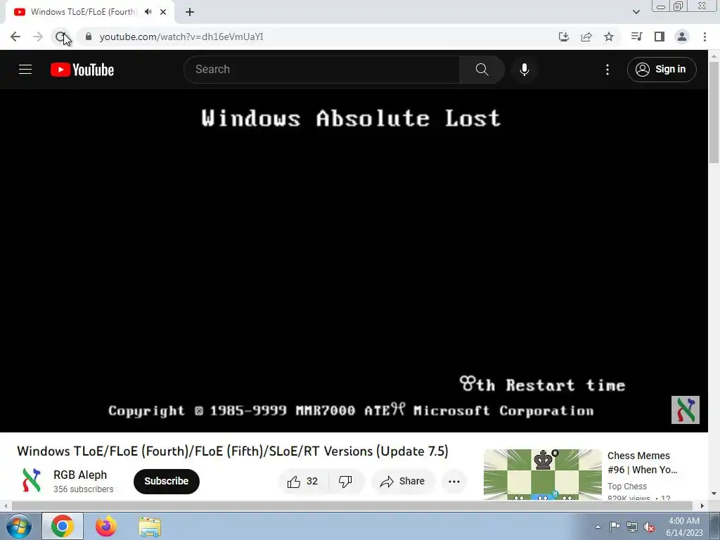Click the 356 subscribers text
Screen dimensions: 720x540
pos(83,489)
